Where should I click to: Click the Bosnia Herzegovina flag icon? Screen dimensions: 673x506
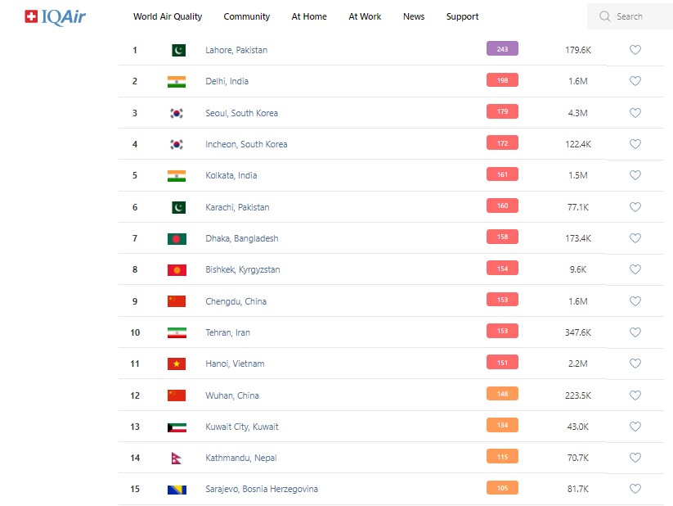(x=177, y=490)
